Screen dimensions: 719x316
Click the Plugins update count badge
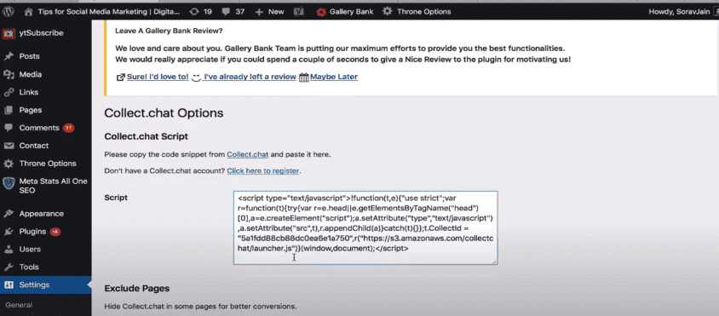[55, 232]
